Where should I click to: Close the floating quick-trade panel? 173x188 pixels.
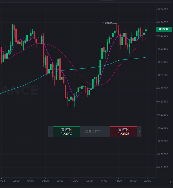pos(139,131)
